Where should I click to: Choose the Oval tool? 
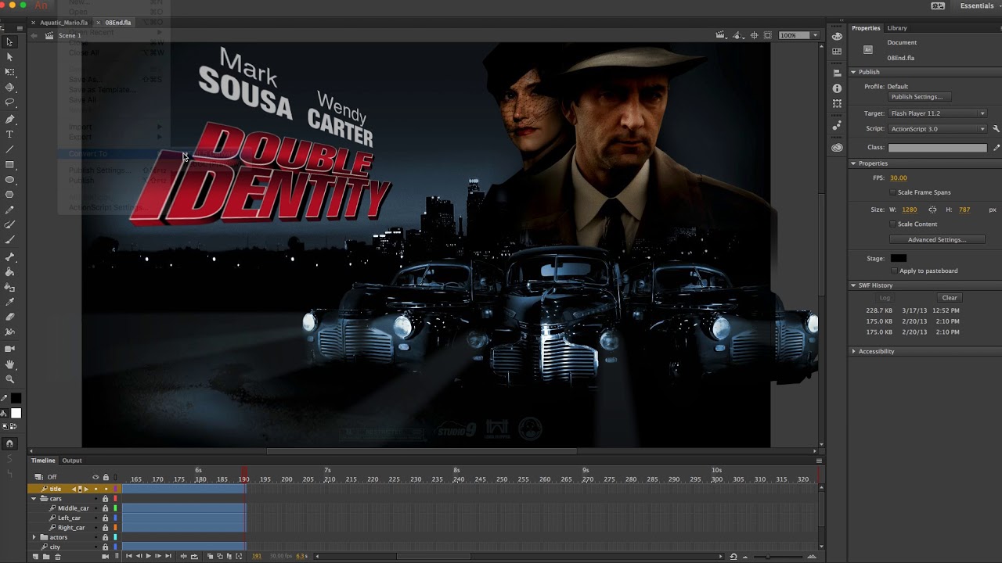click(x=9, y=179)
